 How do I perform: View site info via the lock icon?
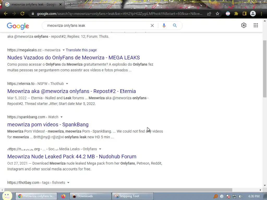coord(33,14)
